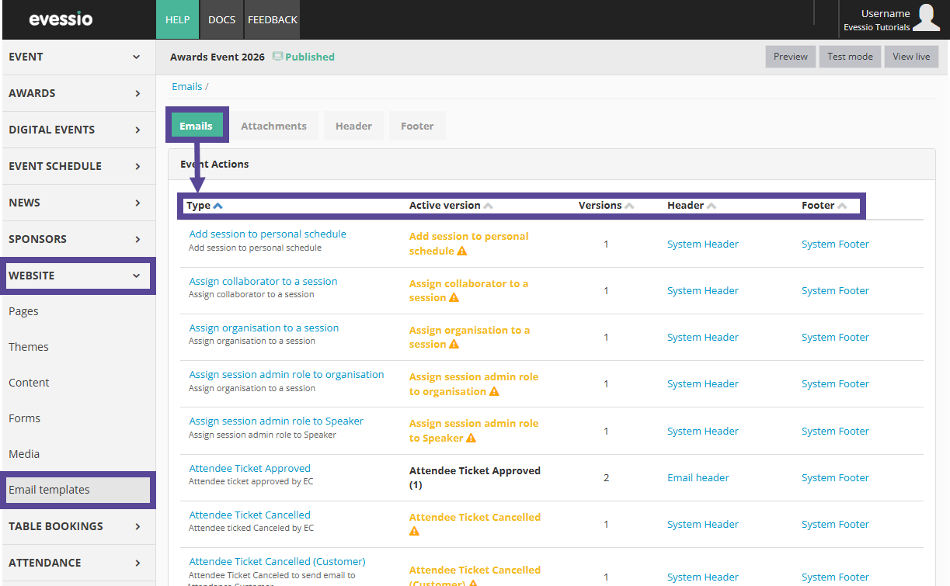Click the Published status monitor icon

pos(277,57)
